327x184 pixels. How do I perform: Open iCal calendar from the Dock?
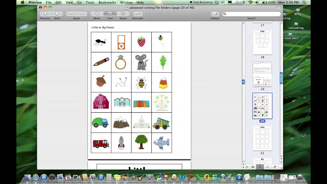tap(68, 177)
